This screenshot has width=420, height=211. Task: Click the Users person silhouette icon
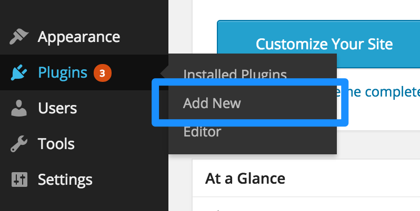tap(19, 108)
